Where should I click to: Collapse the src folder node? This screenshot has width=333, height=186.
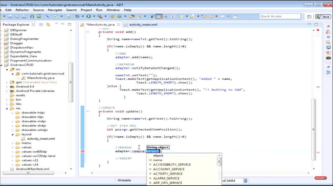pyautogui.click(x=7, y=69)
